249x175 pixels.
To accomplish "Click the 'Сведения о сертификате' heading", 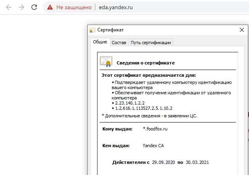I will [146, 63].
